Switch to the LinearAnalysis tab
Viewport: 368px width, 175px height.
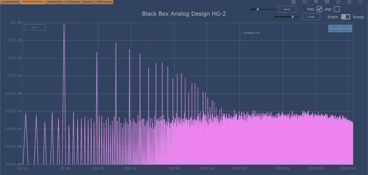tap(10, 2)
